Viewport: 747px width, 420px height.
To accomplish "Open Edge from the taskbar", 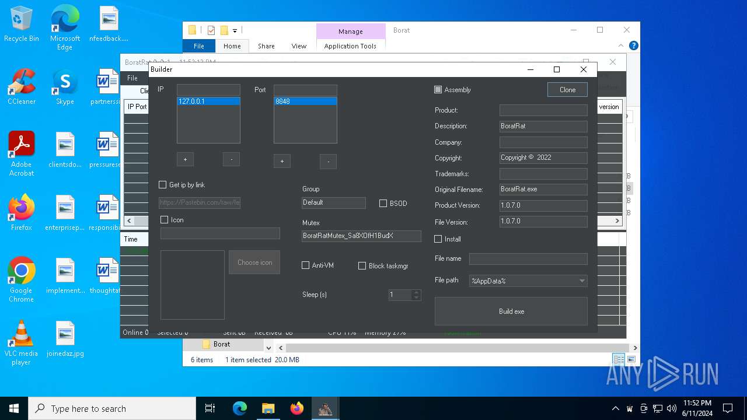I will 240,408.
